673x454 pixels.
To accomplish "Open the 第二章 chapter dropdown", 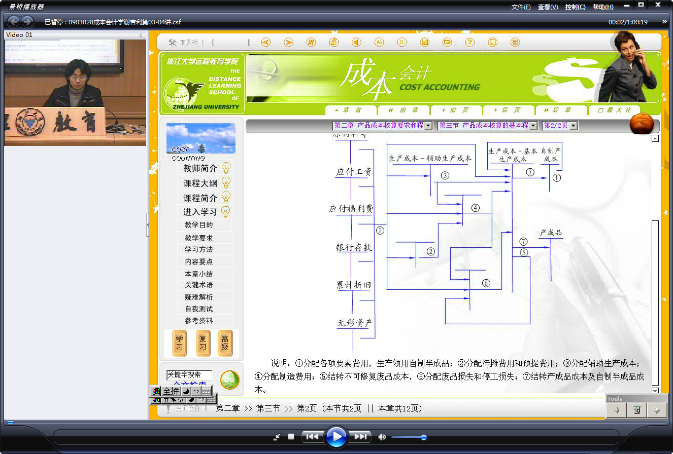I will click(x=428, y=126).
